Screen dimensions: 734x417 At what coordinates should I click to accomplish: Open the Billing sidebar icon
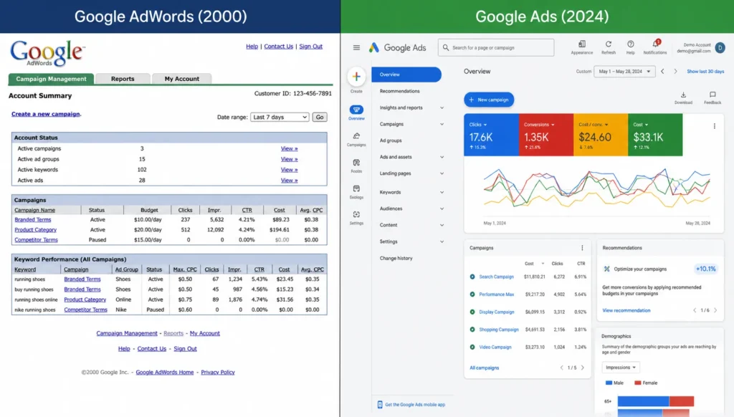click(x=356, y=188)
